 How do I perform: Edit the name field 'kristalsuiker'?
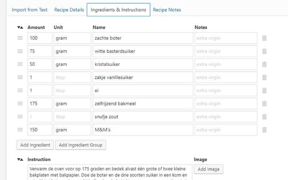pyautogui.click(x=143, y=64)
